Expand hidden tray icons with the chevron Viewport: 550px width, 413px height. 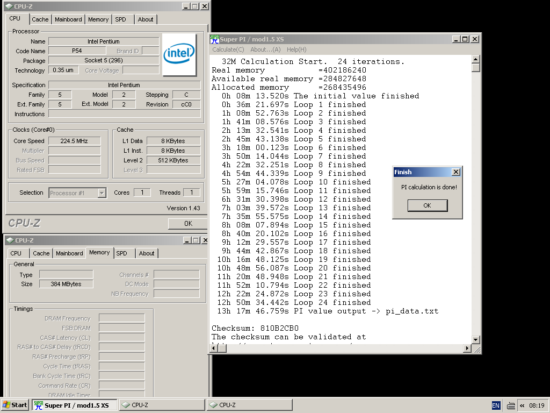(522, 405)
